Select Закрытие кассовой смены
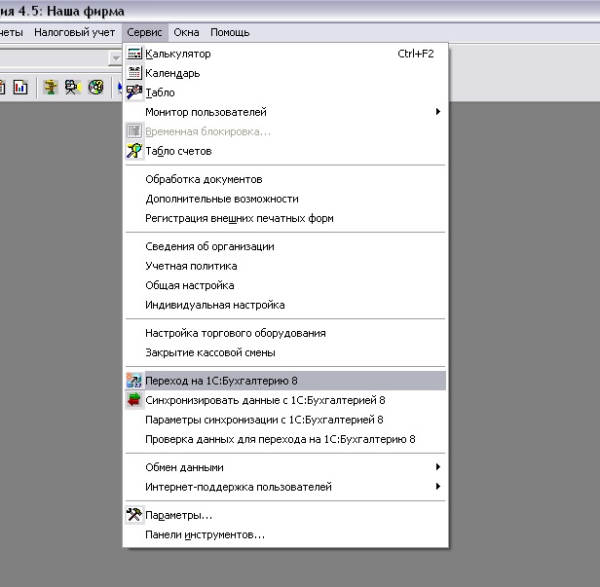Viewport: 600px width, 587px height. (x=285, y=352)
